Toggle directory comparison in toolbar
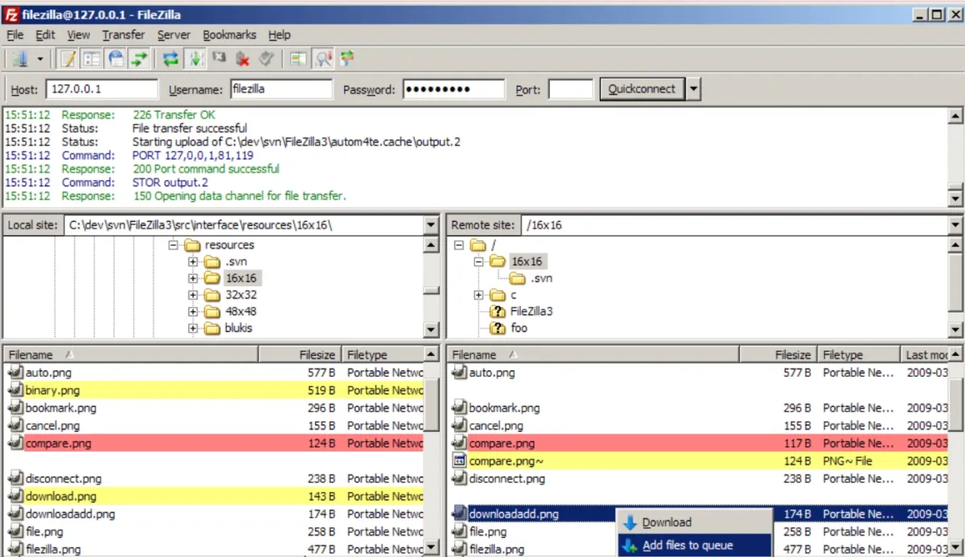The height and width of the screenshot is (557, 965). [x=323, y=59]
